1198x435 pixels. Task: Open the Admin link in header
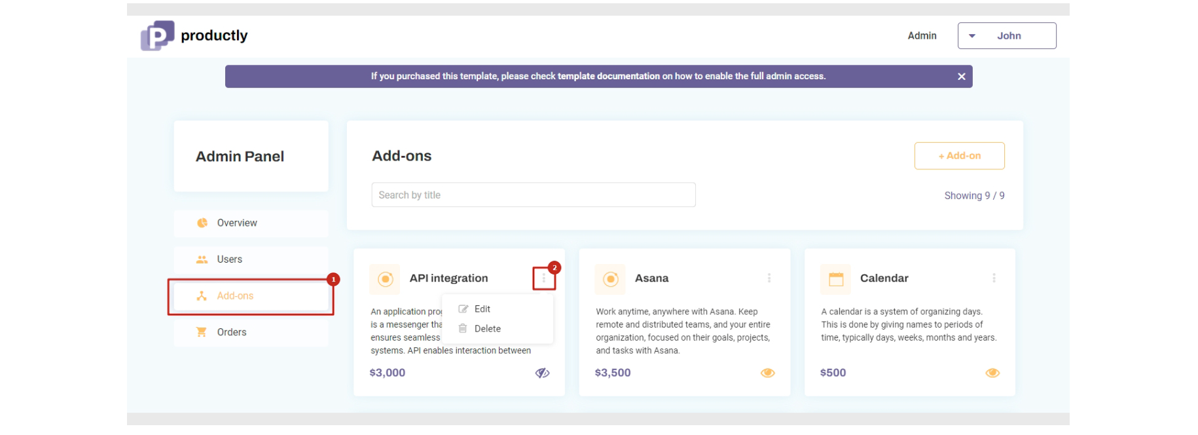coord(922,36)
